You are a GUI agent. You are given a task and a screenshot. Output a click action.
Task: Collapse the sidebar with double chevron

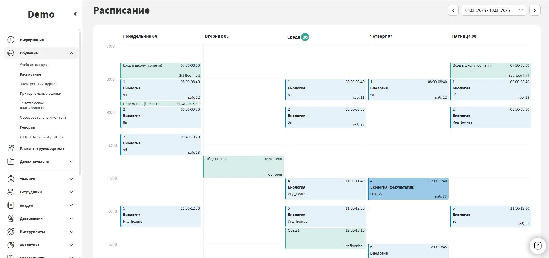pyautogui.click(x=75, y=14)
